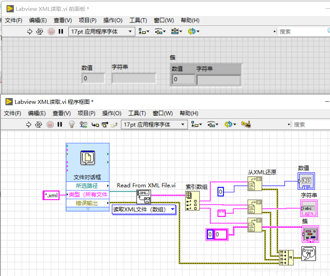The height and width of the screenshot is (276, 330).
Task: Click the Clean Up Diagram icon
Action: tap(245, 124)
